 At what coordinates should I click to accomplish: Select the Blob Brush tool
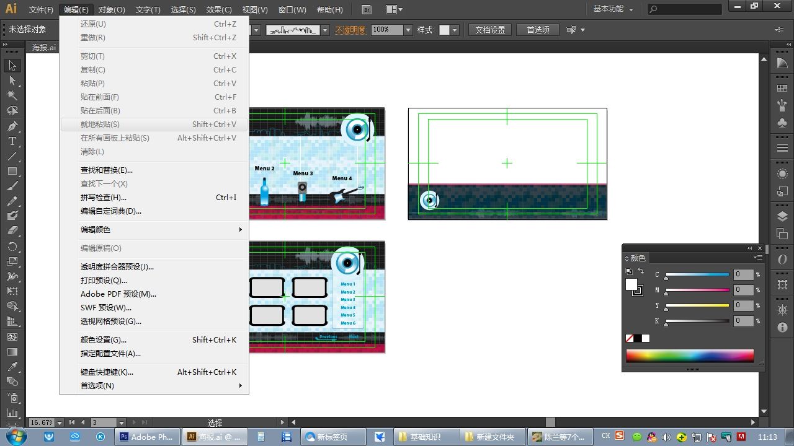click(x=12, y=216)
